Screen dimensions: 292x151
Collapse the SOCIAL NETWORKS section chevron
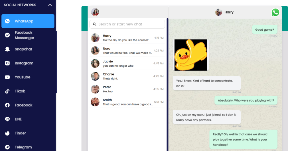[x=50, y=5]
